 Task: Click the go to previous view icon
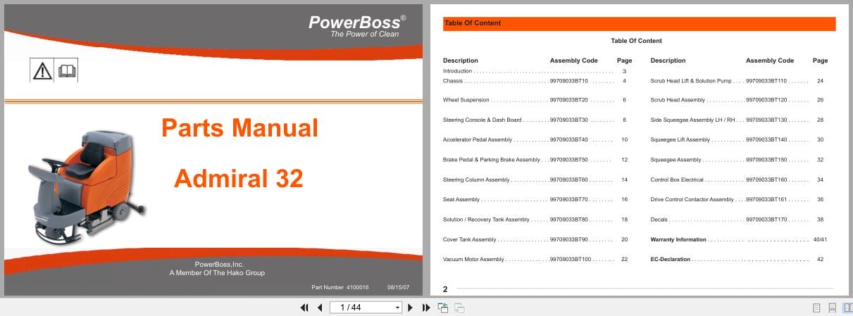(443, 308)
